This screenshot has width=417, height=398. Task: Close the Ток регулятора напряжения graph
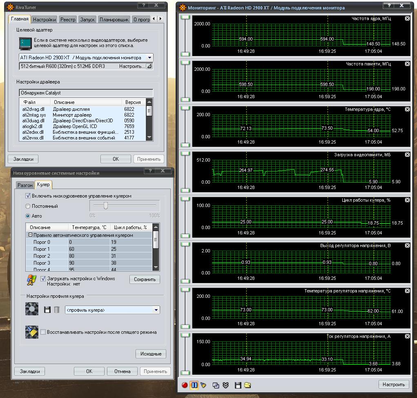click(x=407, y=336)
